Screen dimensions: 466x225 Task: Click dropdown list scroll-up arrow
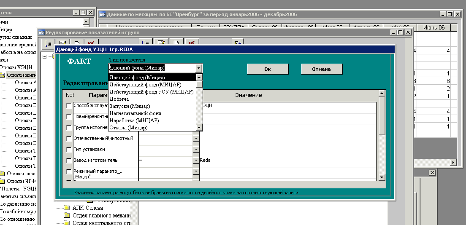(199, 77)
